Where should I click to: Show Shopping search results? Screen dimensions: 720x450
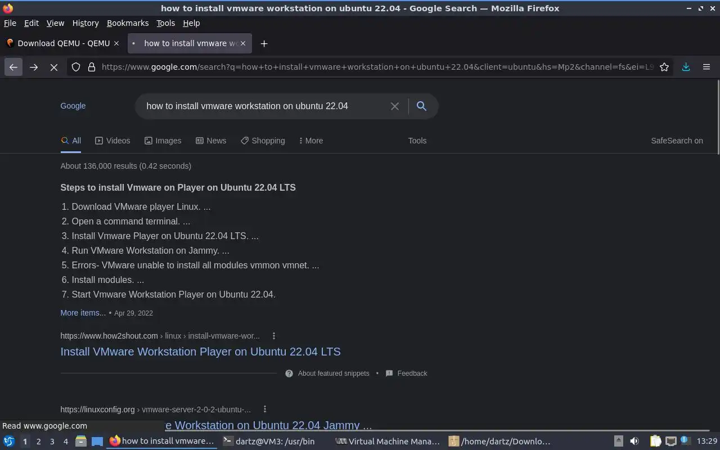[x=263, y=141]
